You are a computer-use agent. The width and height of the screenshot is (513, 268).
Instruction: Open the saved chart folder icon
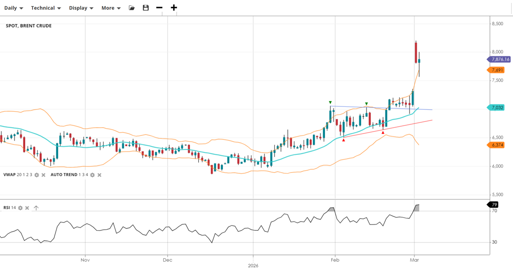pos(132,8)
